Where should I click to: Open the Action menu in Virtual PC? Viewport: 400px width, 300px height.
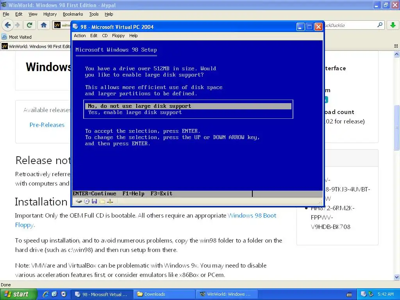[80, 36]
